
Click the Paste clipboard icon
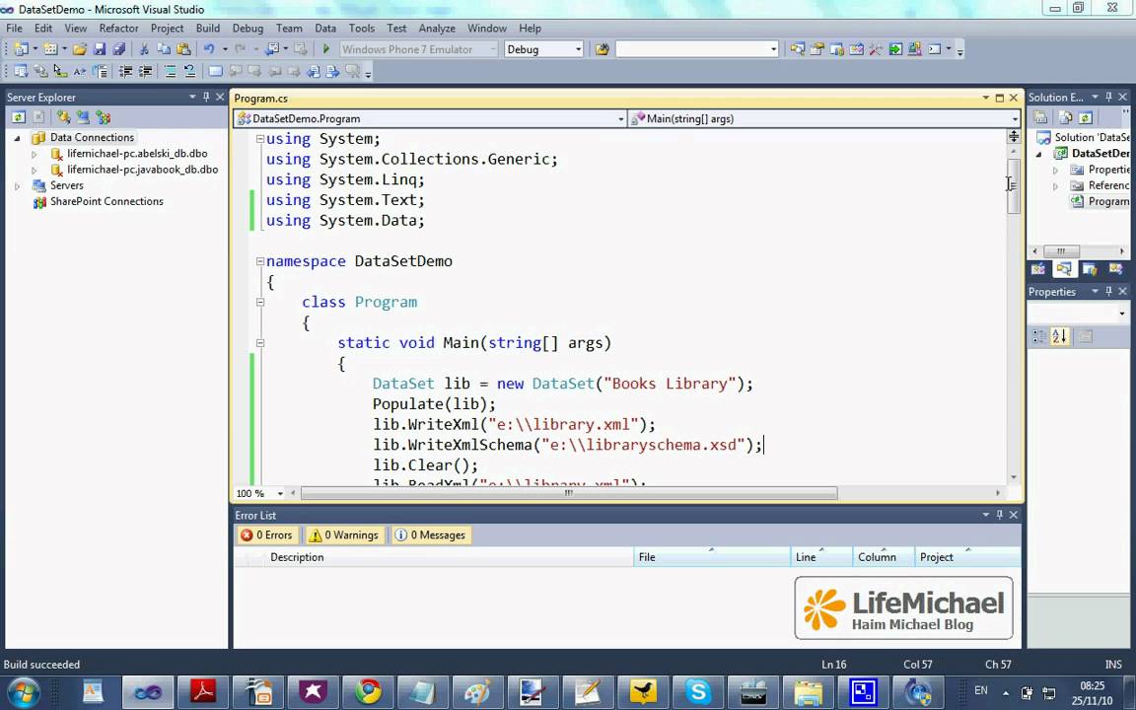coord(184,49)
